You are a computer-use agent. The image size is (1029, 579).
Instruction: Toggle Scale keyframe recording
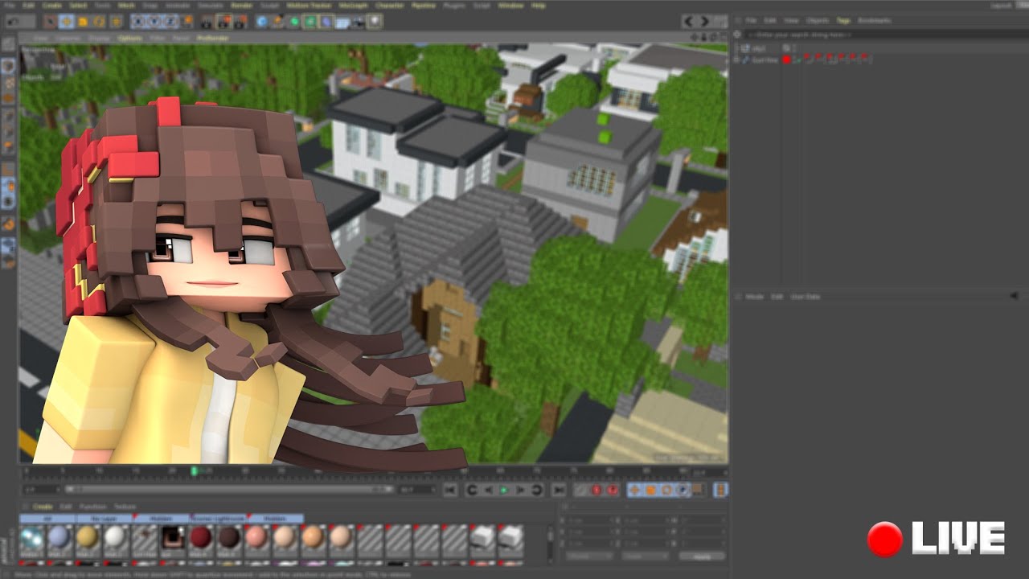651,490
